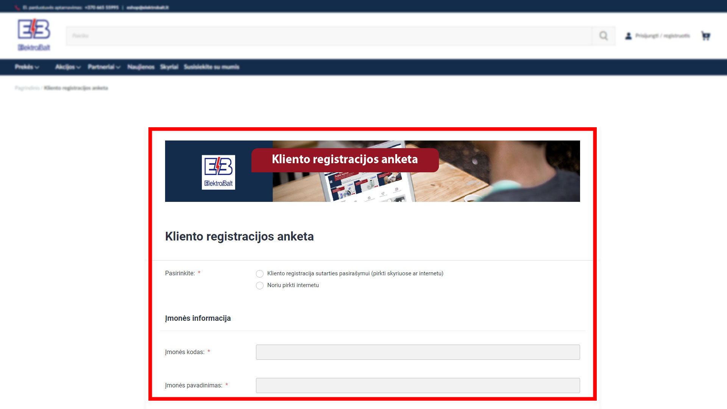Click the Pagrindinis breadcrumb link
The width and height of the screenshot is (727, 409).
(27, 88)
